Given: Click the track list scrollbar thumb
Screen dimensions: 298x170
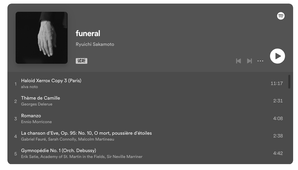Looking at the screenshot, I should (289, 81).
